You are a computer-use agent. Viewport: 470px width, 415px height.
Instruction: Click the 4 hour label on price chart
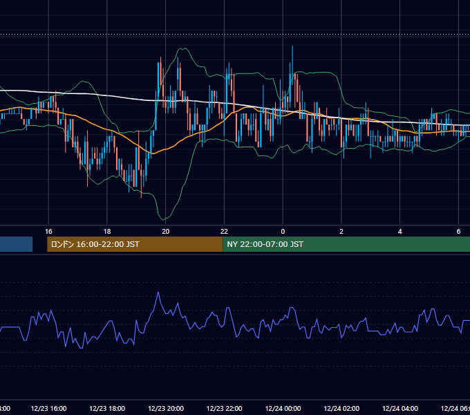400,232
